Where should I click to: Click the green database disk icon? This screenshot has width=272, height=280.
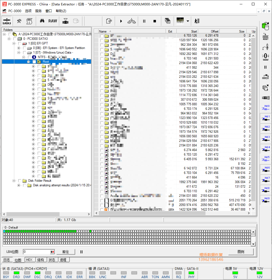(265, 26)
